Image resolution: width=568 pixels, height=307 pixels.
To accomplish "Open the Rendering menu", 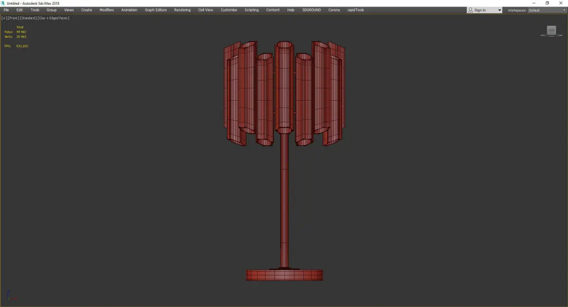I will [182, 10].
